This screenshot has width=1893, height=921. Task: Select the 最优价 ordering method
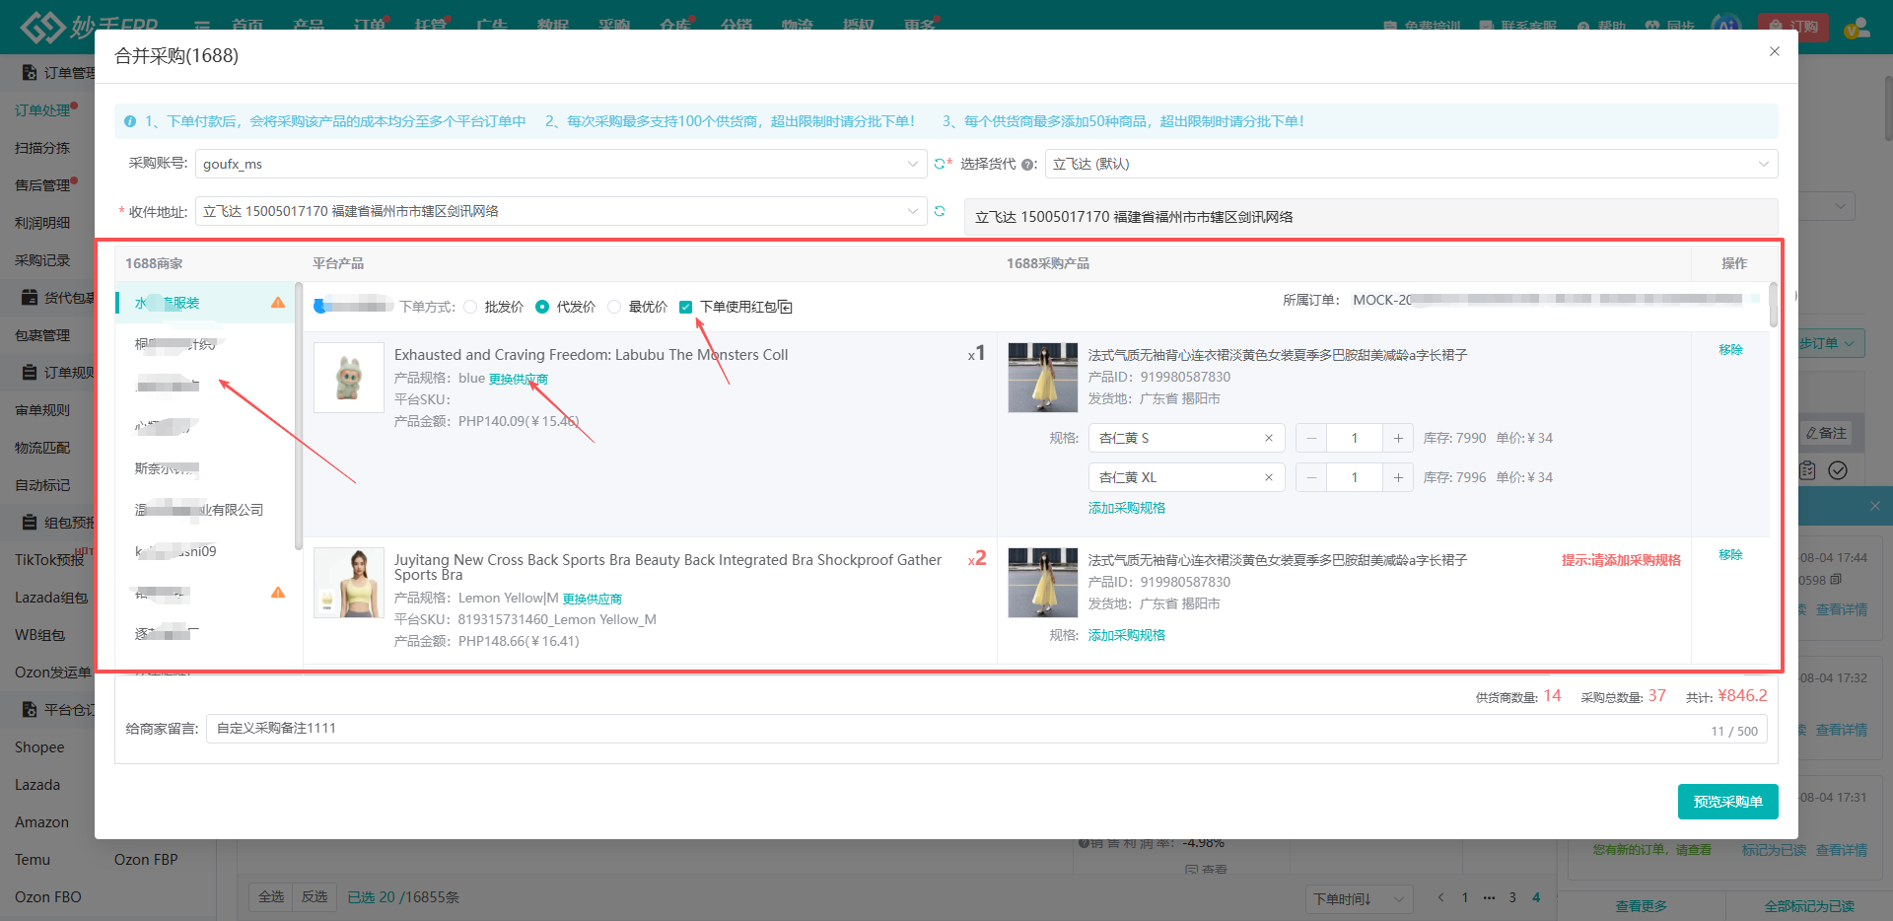point(614,307)
